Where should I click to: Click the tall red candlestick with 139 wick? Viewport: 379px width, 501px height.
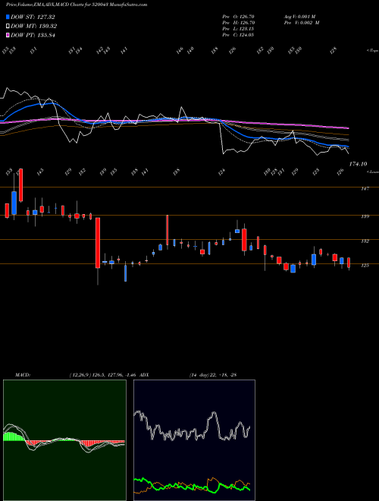168,232
